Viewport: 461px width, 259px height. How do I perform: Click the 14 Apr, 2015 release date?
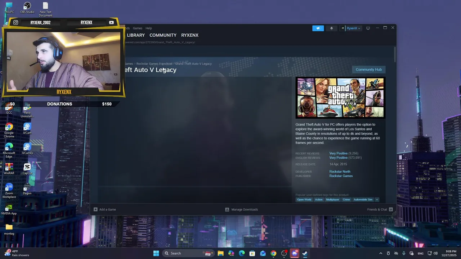[338, 164]
